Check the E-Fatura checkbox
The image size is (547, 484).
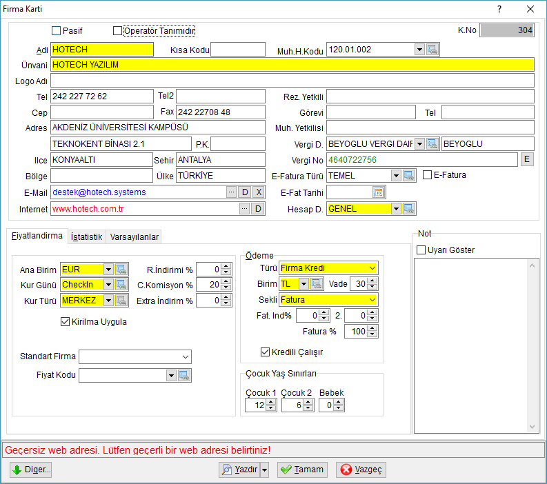pyautogui.click(x=427, y=174)
